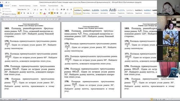Click the horizontal ruler
Image resolution: width=180 pixels, height=101 pixels.
(31, 19)
